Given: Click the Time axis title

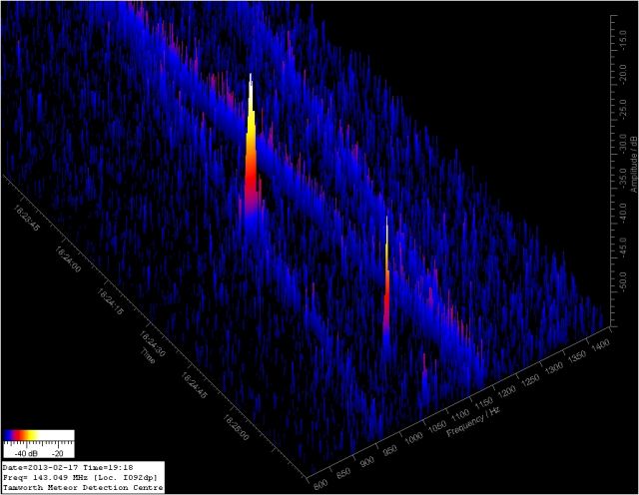Looking at the screenshot, I should coord(148,355).
